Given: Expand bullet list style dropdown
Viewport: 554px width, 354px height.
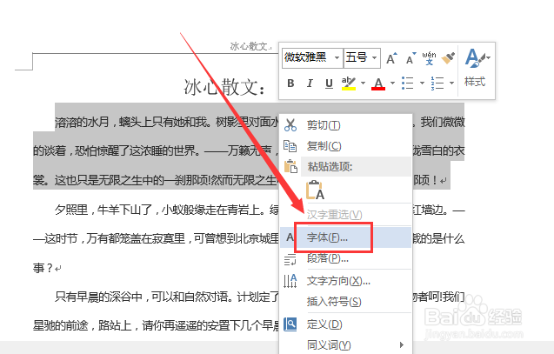Looking at the screenshot, I should coord(422,83).
